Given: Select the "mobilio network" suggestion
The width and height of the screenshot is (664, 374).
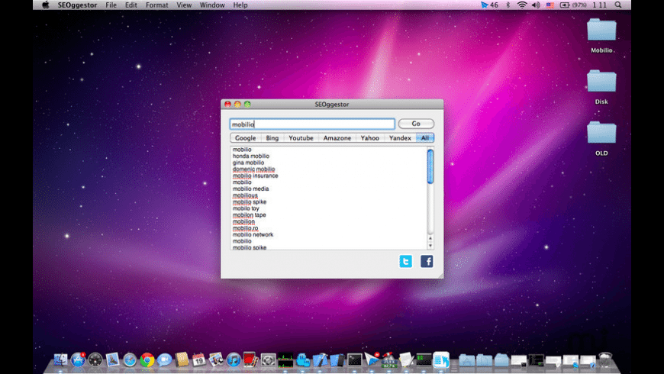Looking at the screenshot, I should click(x=253, y=234).
